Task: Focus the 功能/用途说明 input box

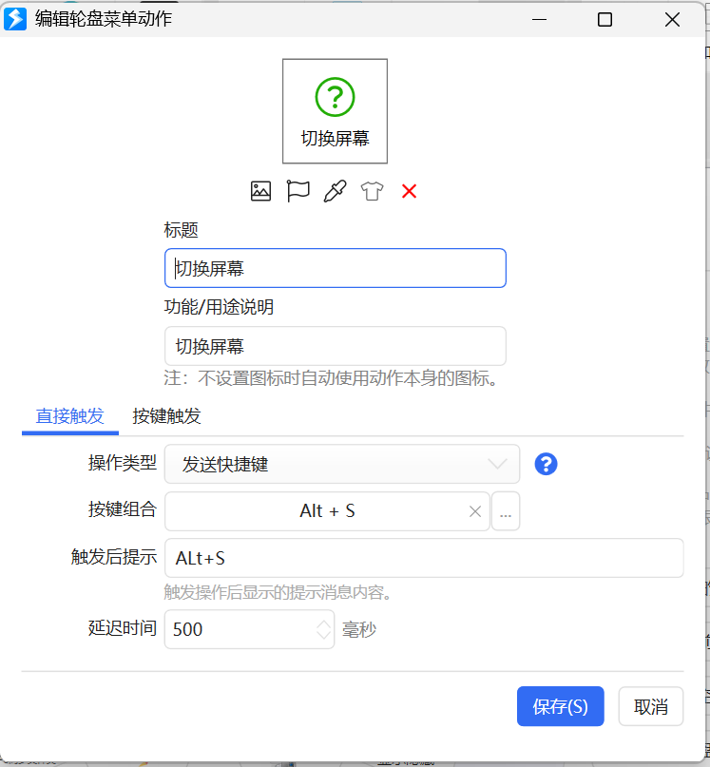Action: pyautogui.click(x=335, y=346)
